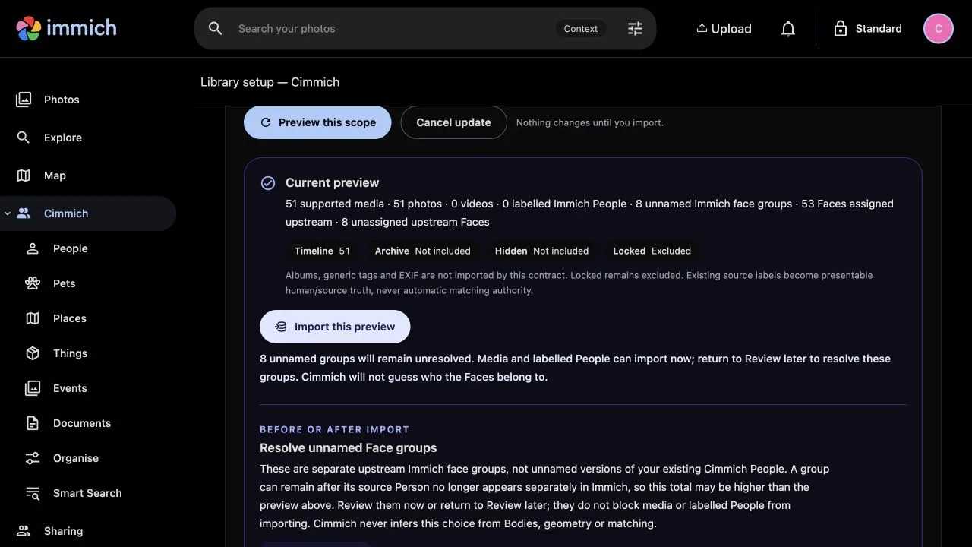The width and height of the screenshot is (972, 547).
Task: Select the Cimmich sidebar item
Action: click(x=88, y=213)
